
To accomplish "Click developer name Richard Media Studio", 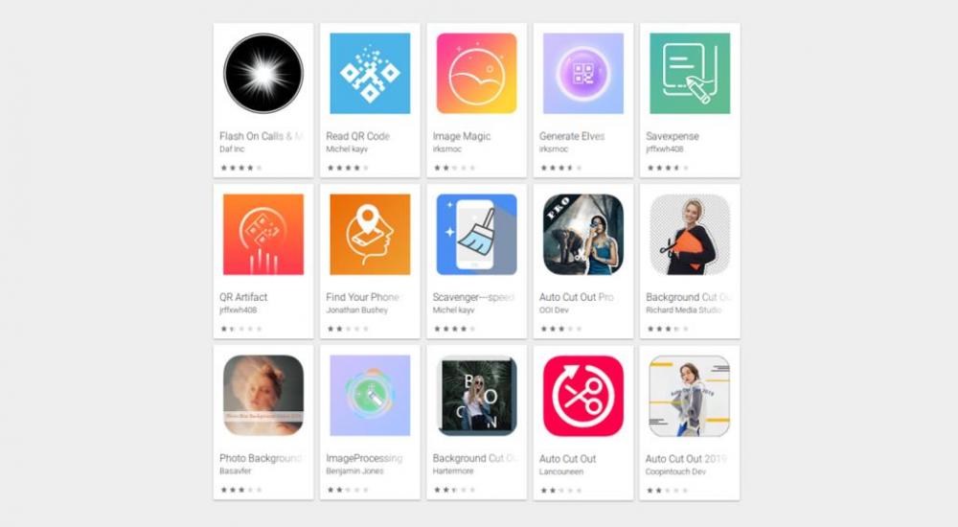I will pyautogui.click(x=683, y=309).
